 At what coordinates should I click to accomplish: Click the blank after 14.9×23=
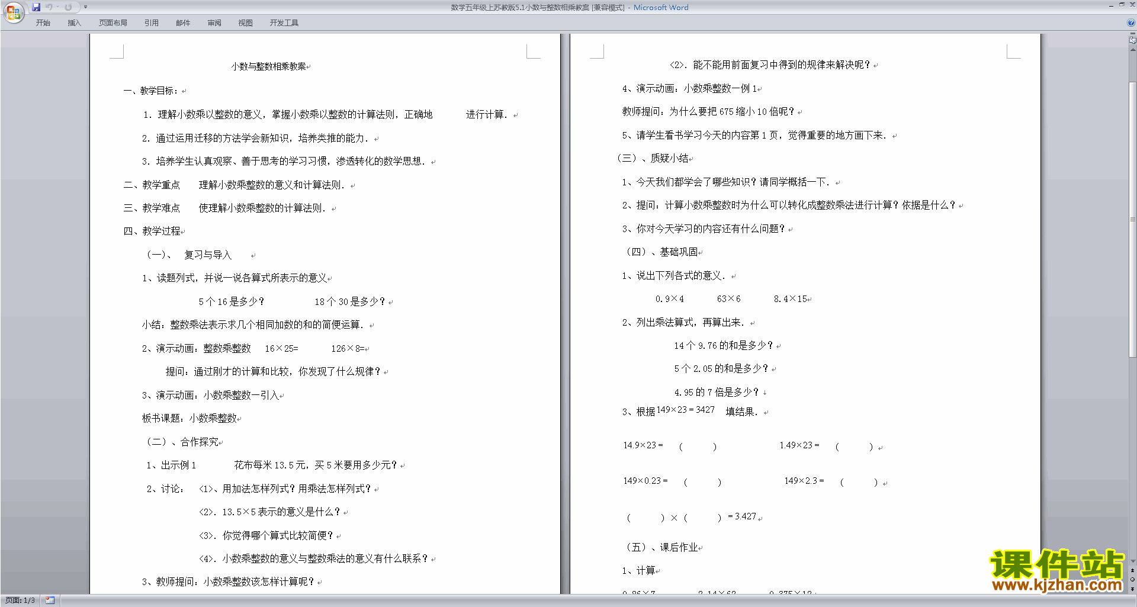tap(698, 447)
